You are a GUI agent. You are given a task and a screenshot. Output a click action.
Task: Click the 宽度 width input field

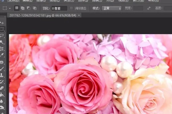coord(138,8)
